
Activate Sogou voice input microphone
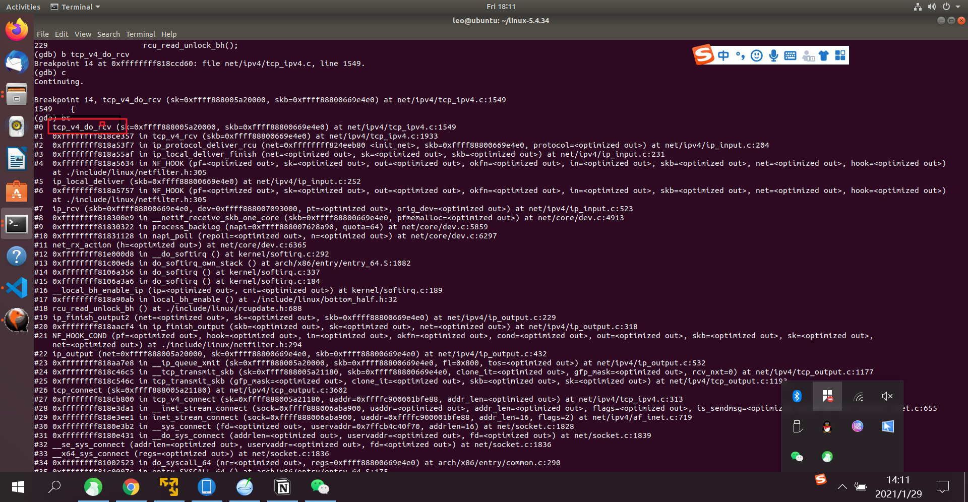pos(773,55)
